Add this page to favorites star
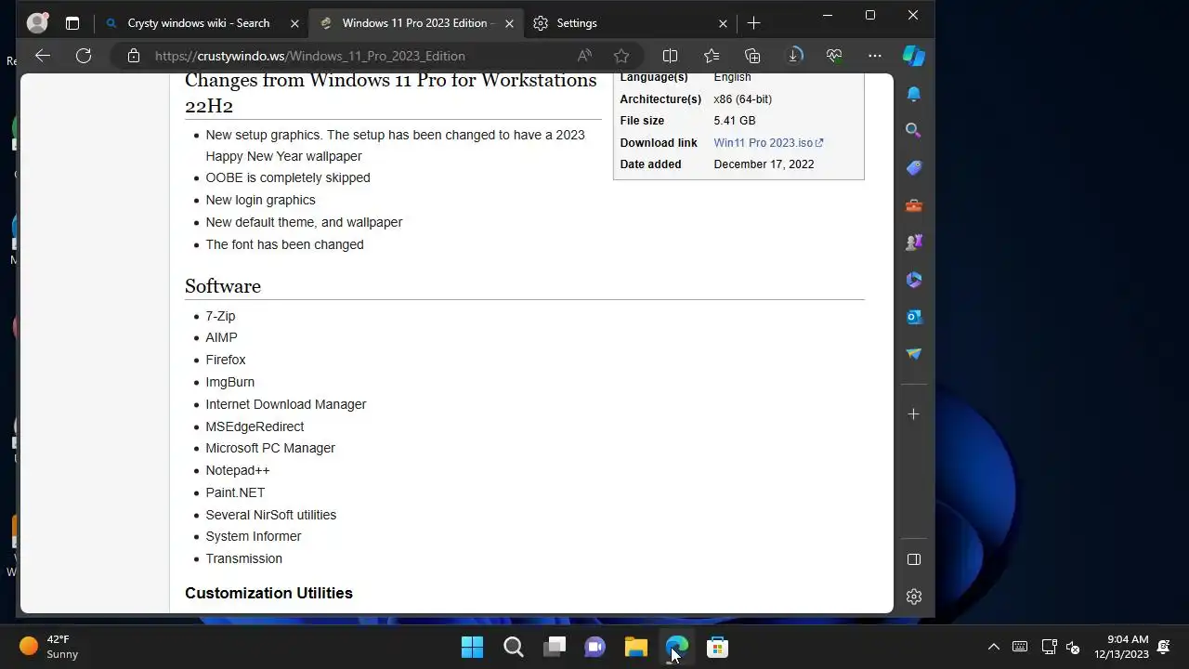 [x=621, y=56]
